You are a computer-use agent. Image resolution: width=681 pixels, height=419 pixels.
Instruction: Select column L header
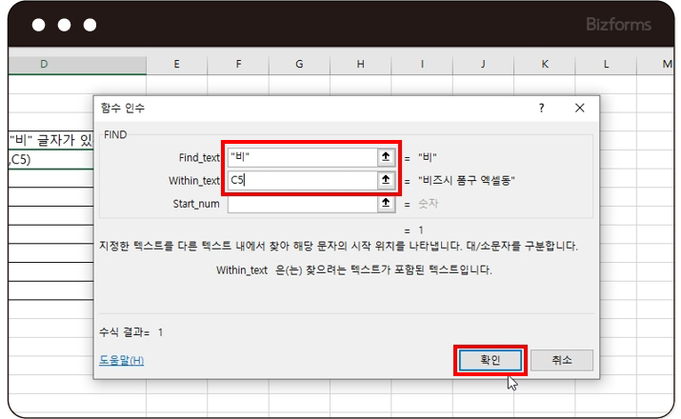click(x=606, y=64)
